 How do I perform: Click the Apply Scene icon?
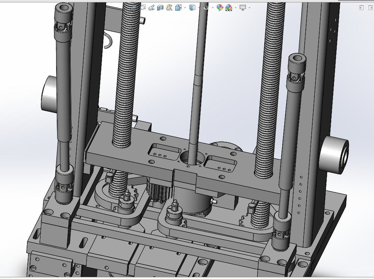coord(229,8)
